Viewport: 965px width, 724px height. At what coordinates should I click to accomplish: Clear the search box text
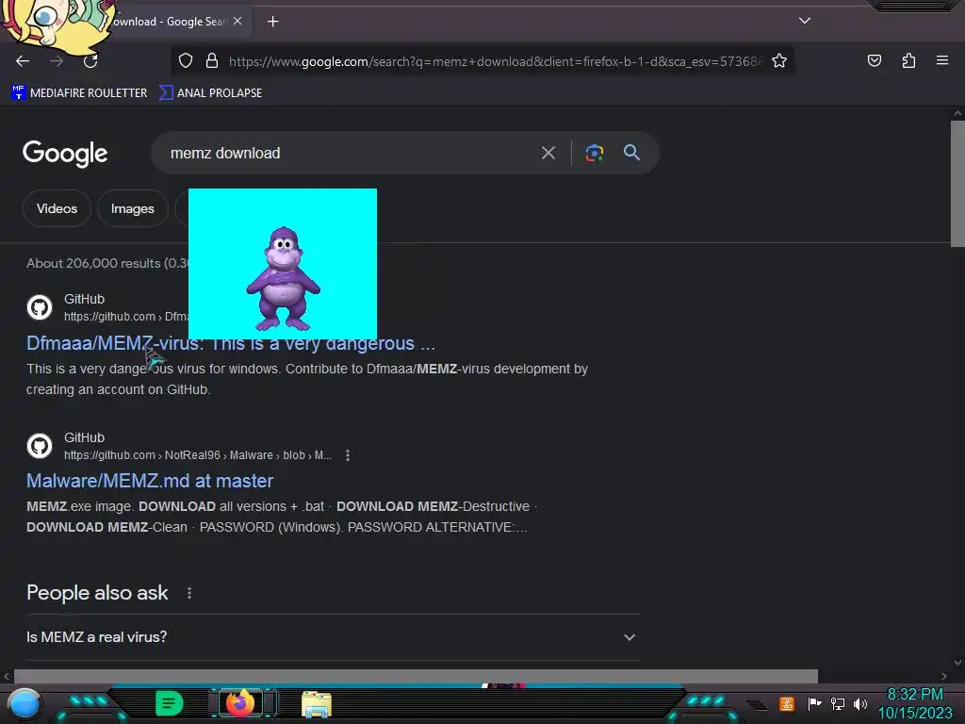[x=548, y=153]
